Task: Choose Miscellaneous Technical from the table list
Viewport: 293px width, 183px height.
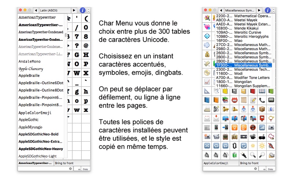Action: pos(243,70)
